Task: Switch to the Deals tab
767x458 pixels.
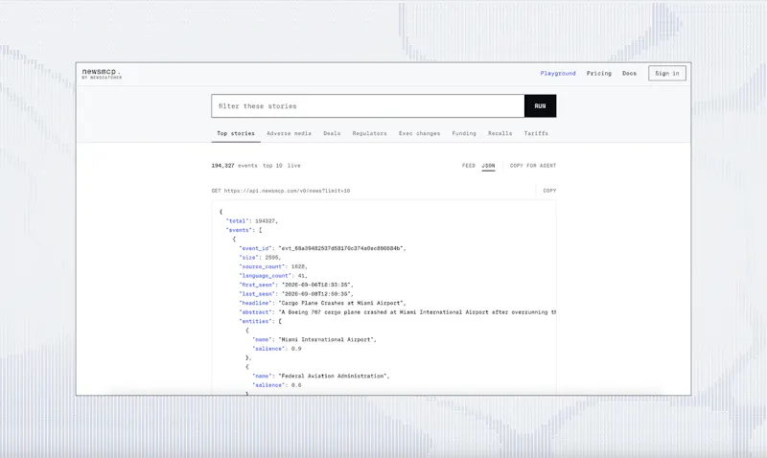Action: coord(332,133)
